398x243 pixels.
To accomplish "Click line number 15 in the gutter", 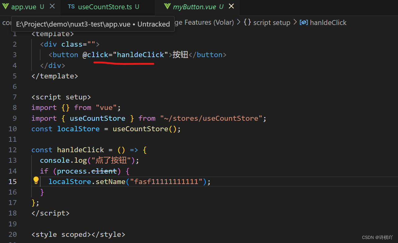I will [x=12, y=182].
